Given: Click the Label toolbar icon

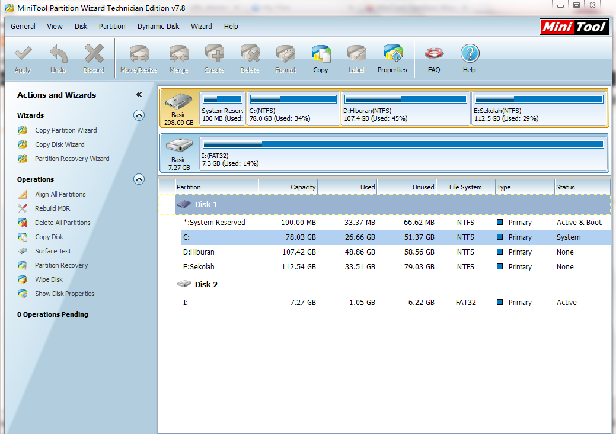Looking at the screenshot, I should [356, 53].
